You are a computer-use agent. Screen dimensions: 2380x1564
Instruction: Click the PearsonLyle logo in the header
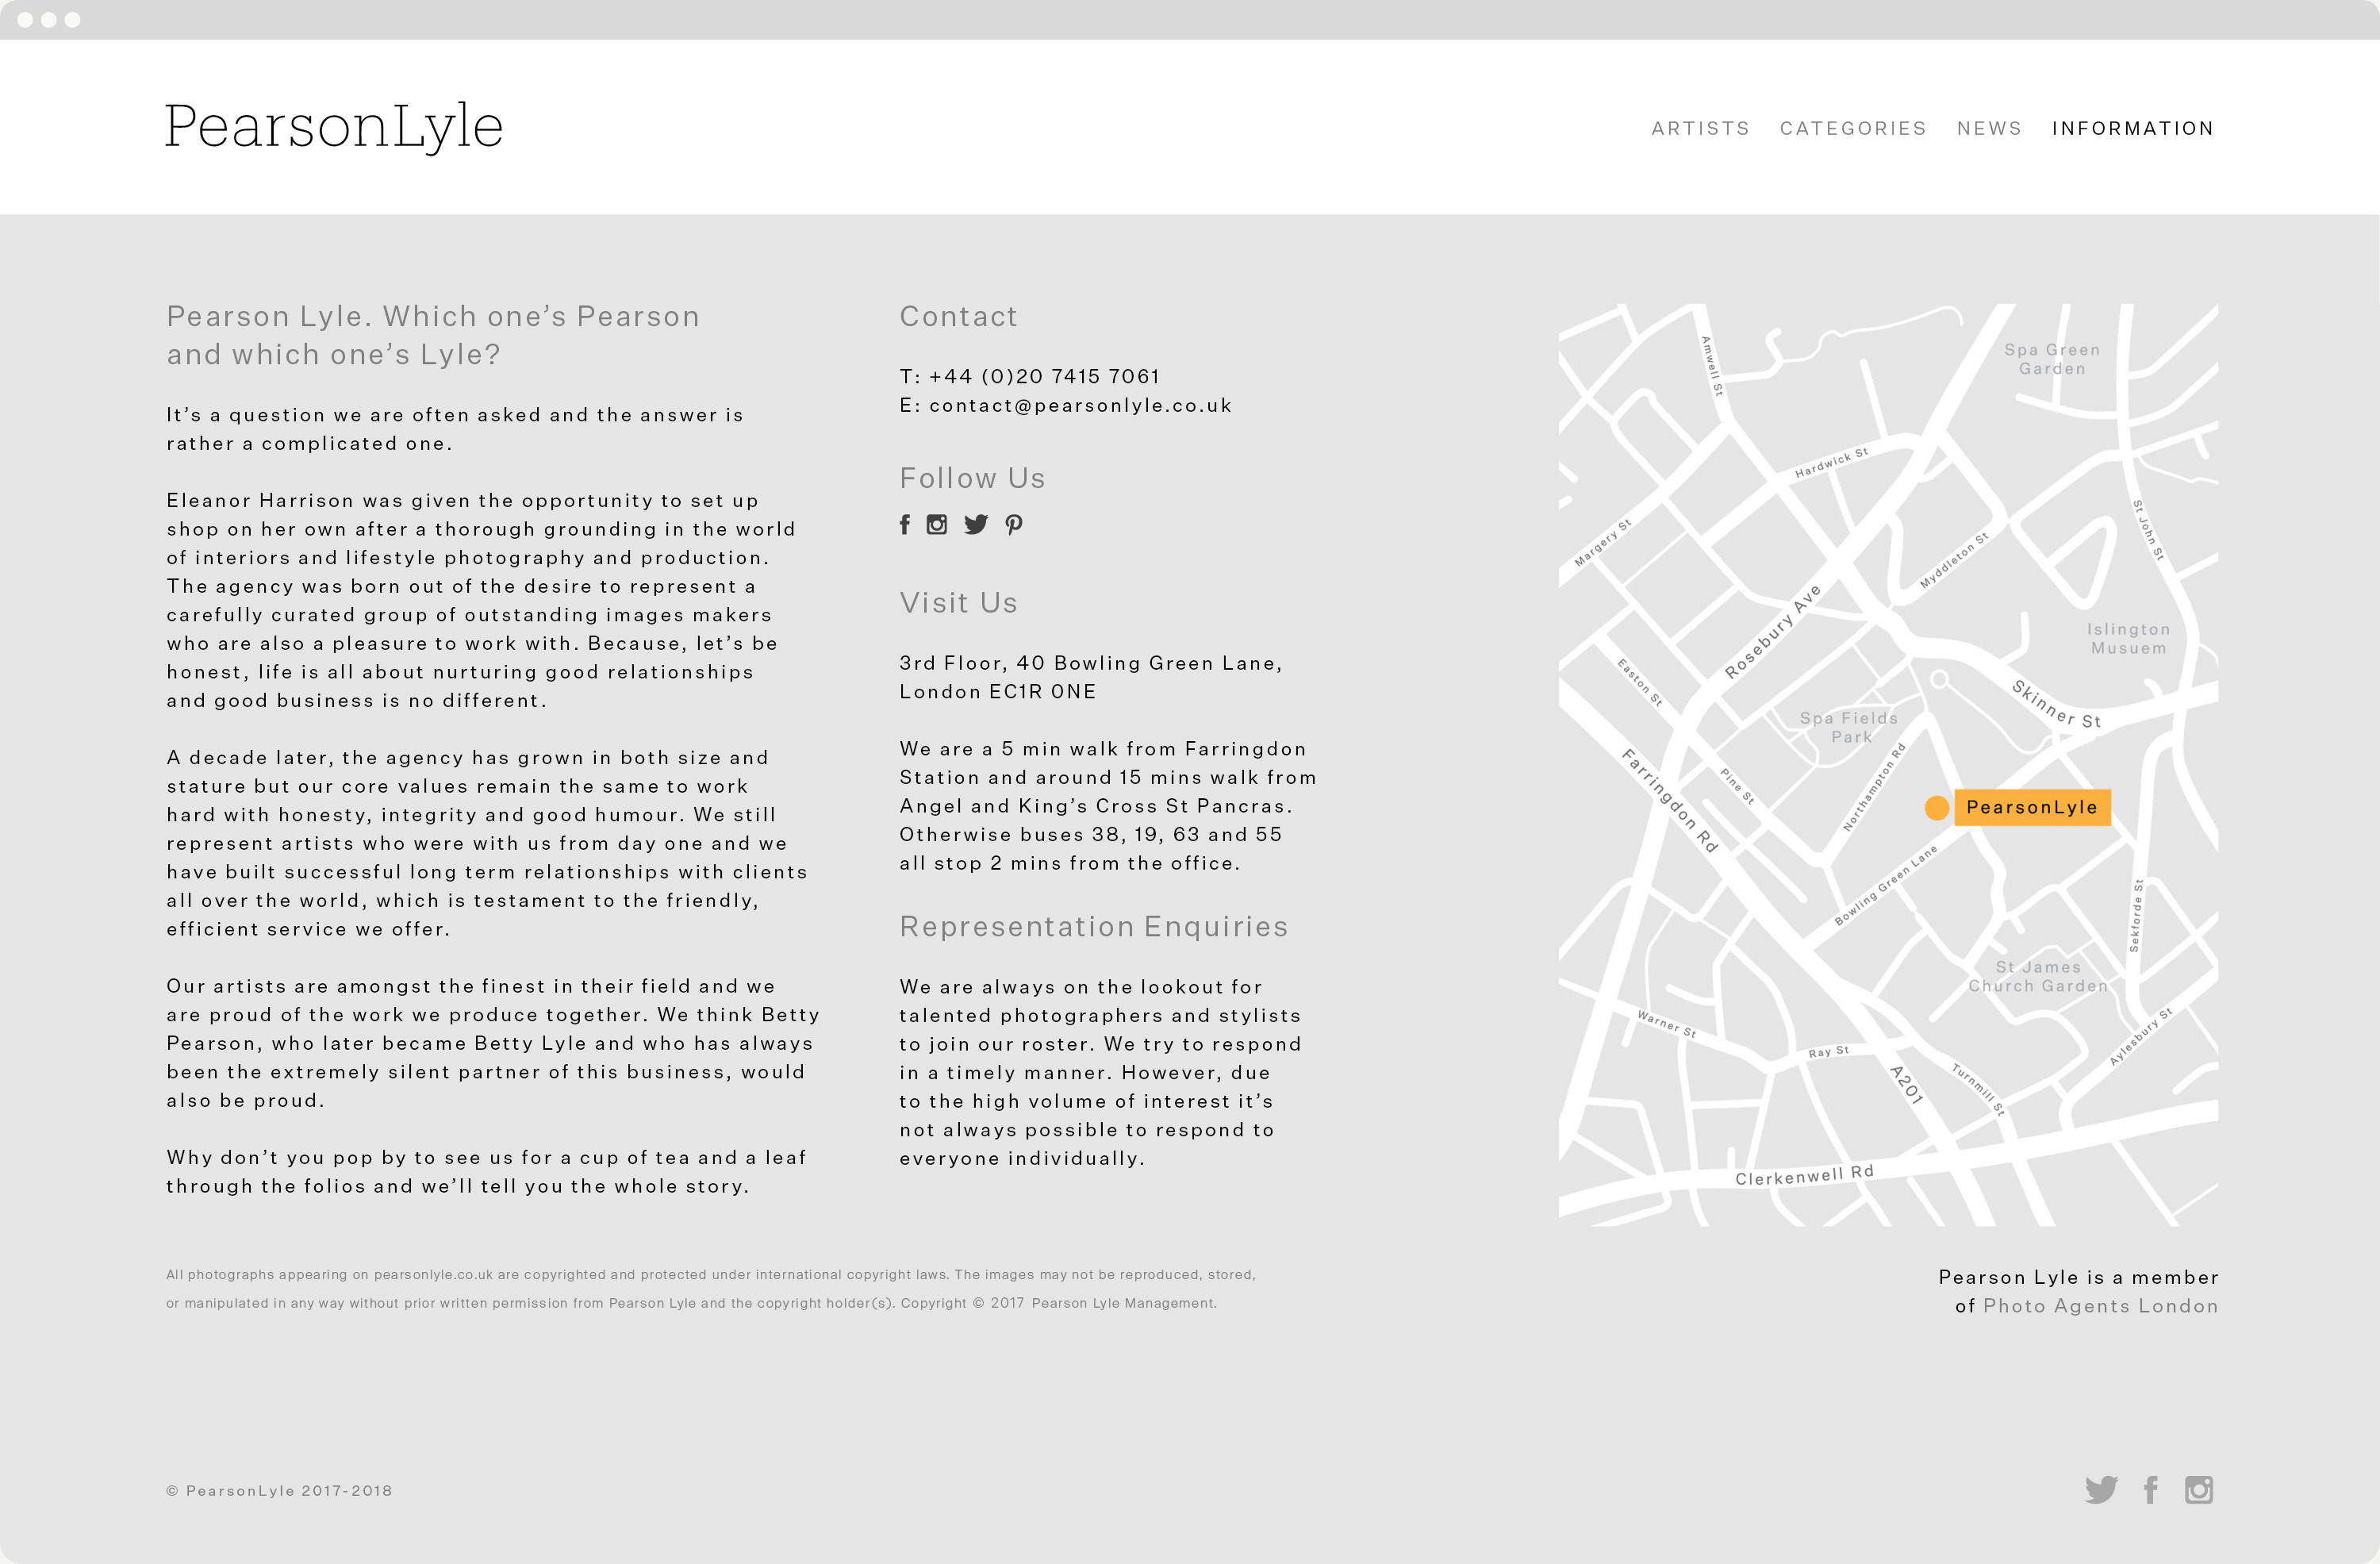[x=334, y=128]
